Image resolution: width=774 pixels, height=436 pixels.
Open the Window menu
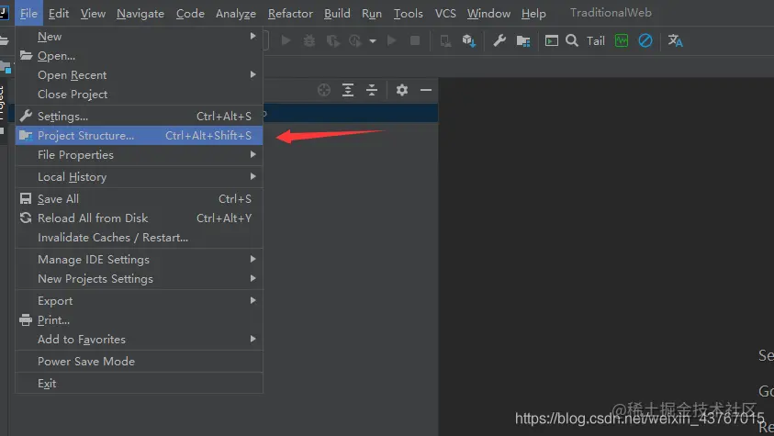(488, 14)
